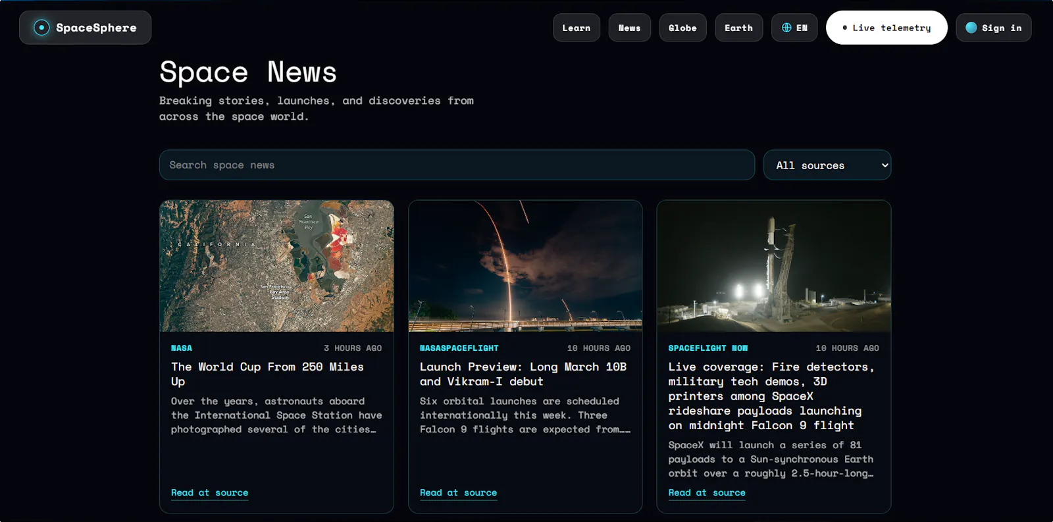Open the World Cup satellite map thumbnail
The image size is (1053, 522).
tap(276, 266)
